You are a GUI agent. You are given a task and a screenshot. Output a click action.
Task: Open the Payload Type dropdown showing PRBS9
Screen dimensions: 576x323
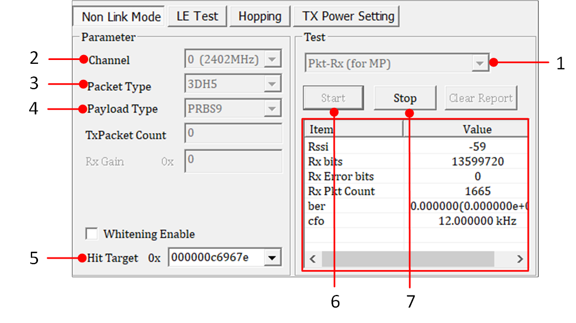(273, 108)
